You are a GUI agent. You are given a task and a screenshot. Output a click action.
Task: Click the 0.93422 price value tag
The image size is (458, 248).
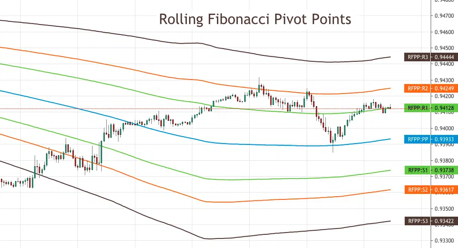pos(444,221)
